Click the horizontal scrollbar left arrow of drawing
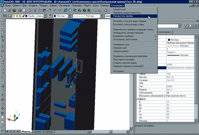Screen dimensions: 199x135 [x=90, y=131]
